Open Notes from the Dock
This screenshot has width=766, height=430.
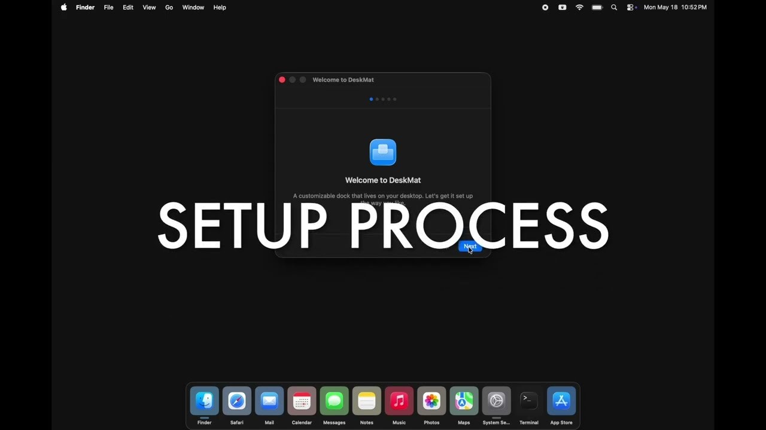point(367,401)
